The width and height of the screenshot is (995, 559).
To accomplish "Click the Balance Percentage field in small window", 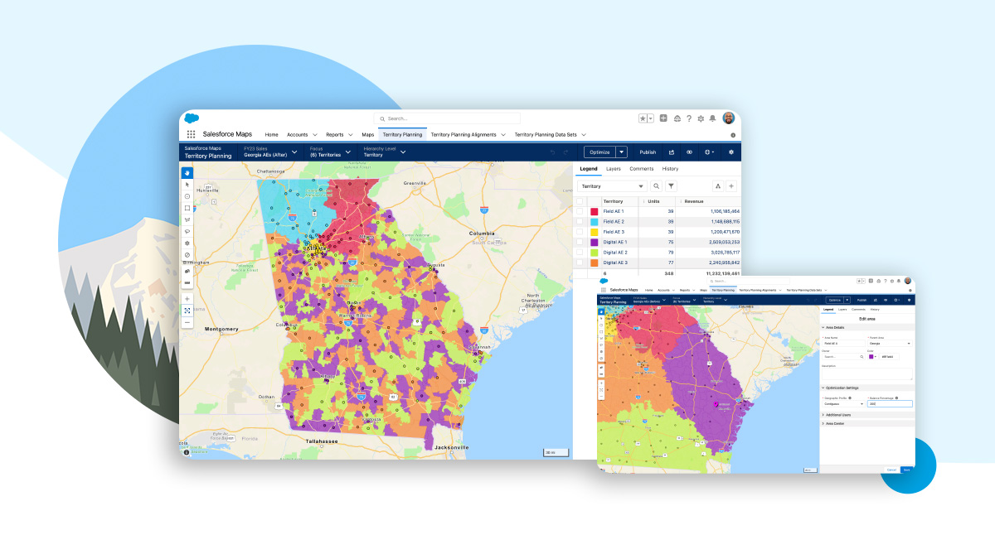I will [x=890, y=404].
